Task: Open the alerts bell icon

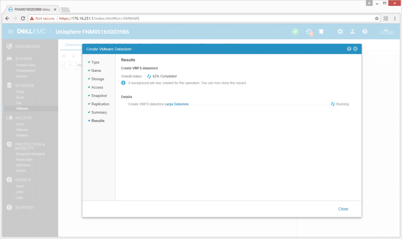Action: pyautogui.click(x=321, y=31)
